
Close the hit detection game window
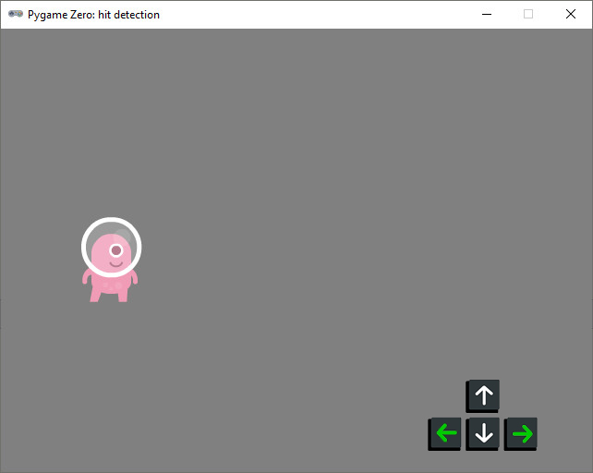click(x=571, y=14)
